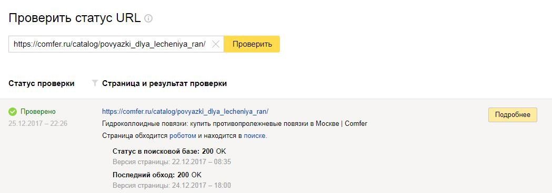The image size is (552, 193).
Task: Open the checked comfer.ru catalog URL link
Action: [185, 112]
